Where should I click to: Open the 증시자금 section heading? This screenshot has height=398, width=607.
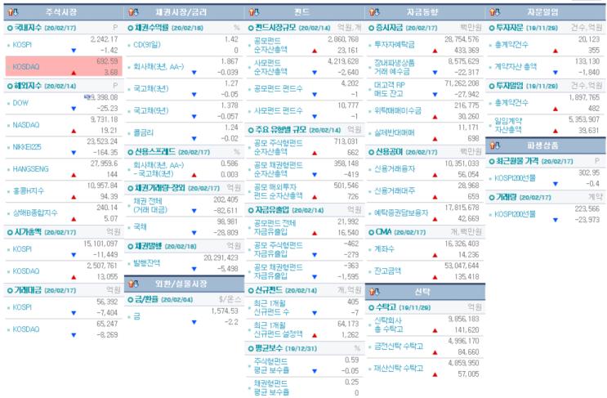(x=389, y=28)
